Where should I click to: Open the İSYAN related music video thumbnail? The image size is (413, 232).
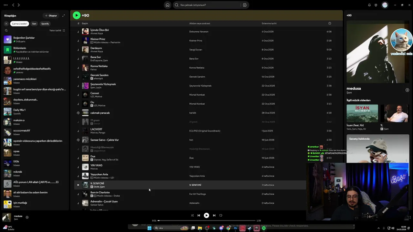362,113
